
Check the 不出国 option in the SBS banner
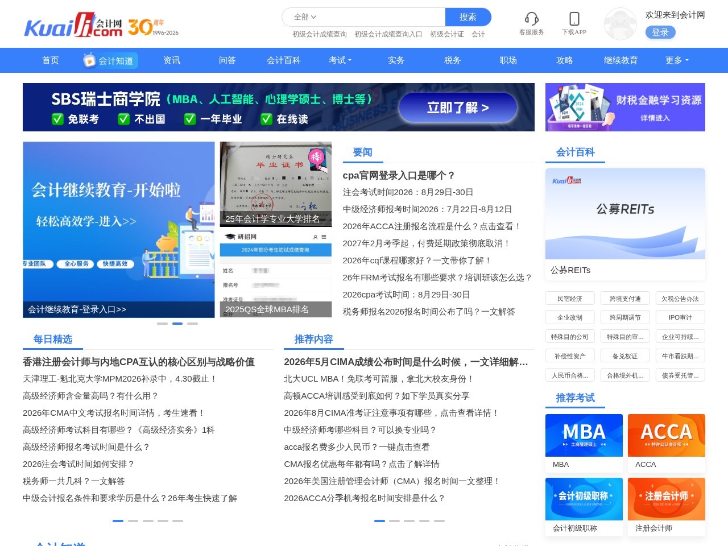click(124, 120)
